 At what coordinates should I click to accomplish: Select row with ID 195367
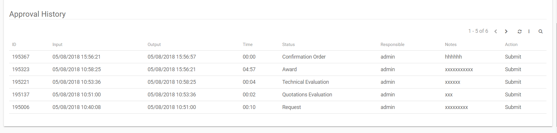21,57
